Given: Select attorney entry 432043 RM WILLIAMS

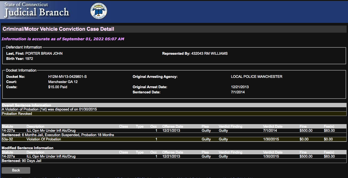Looking at the screenshot, I should [209, 54].
